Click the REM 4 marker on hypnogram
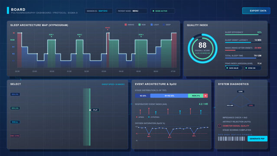The image size is (277, 156). click(141, 36)
